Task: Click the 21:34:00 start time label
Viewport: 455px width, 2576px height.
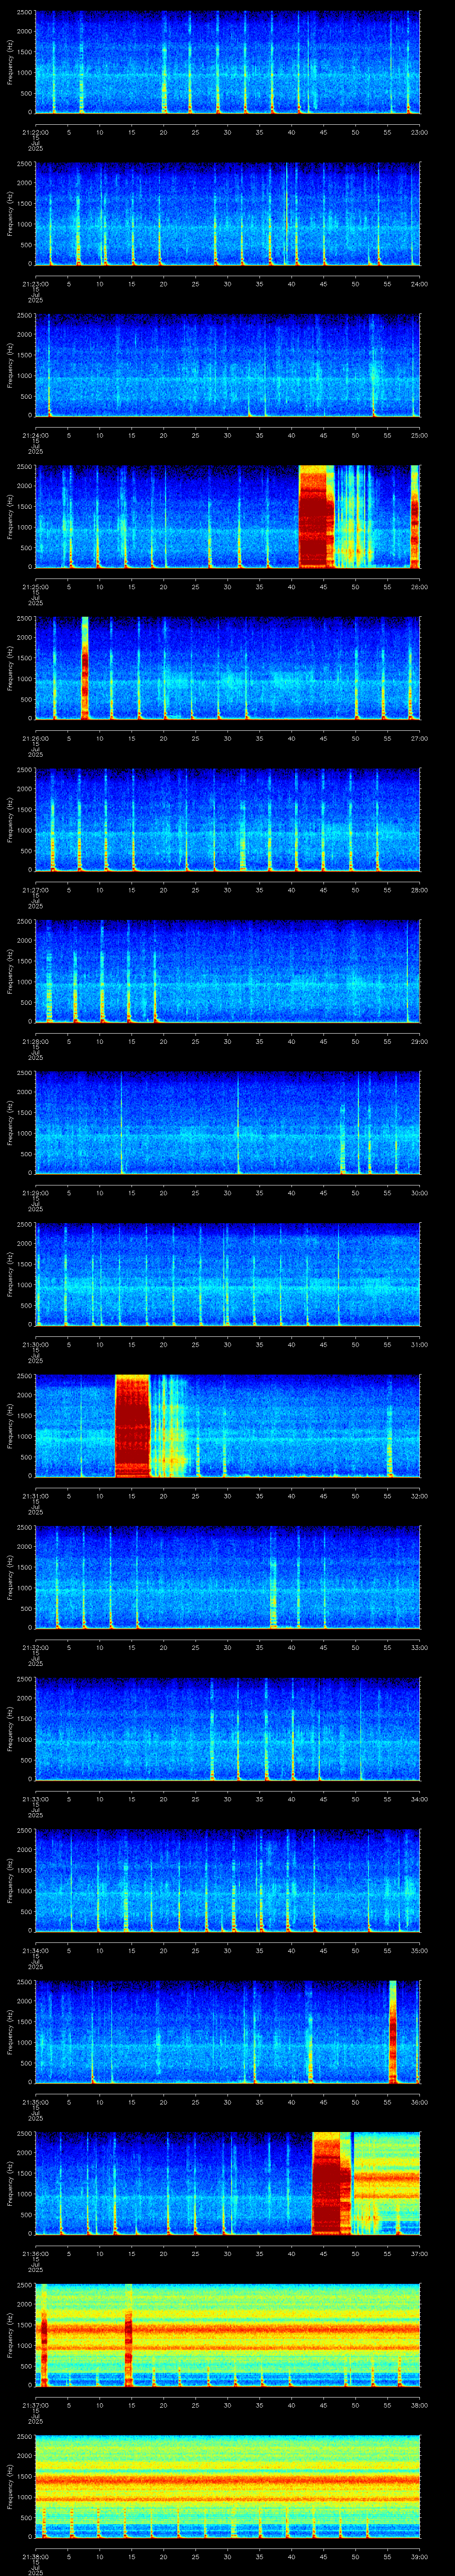Action: click(x=35, y=1950)
